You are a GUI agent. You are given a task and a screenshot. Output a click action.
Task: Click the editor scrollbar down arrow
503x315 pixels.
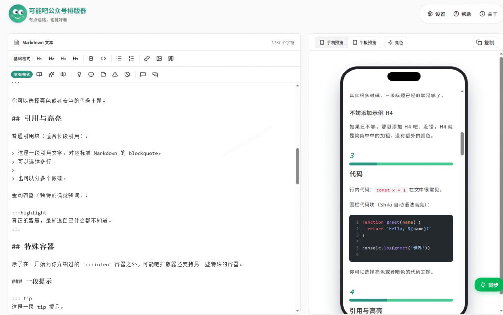tap(297, 311)
